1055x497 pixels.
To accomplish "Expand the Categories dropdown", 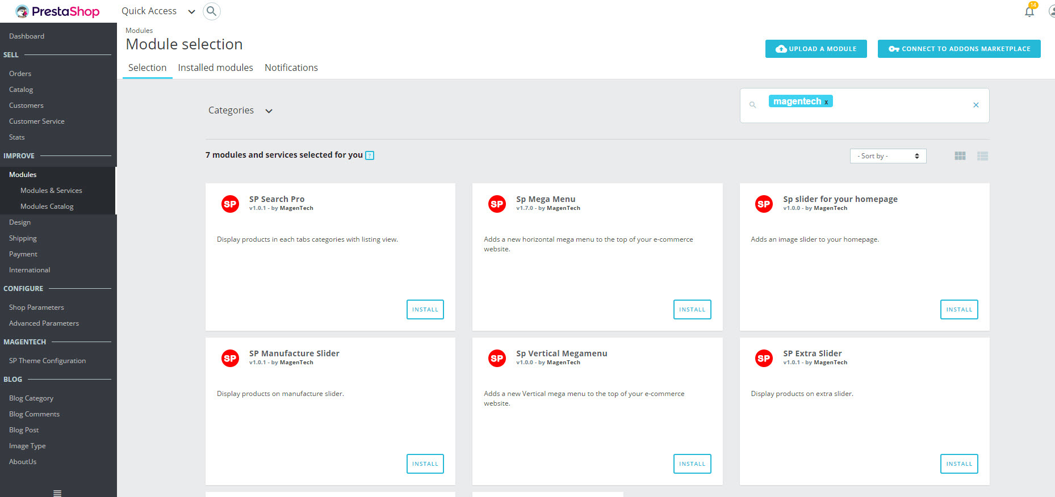I will (x=240, y=111).
